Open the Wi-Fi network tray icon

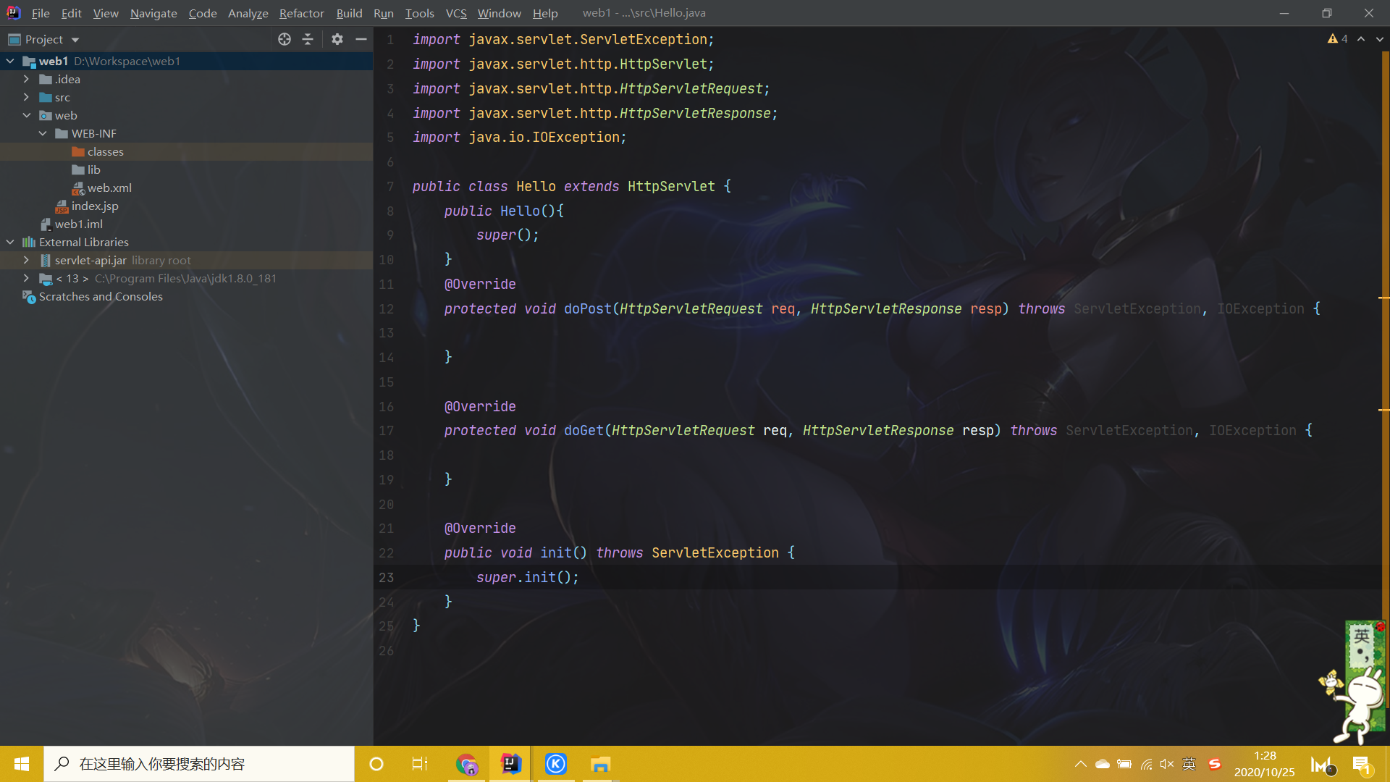click(1146, 764)
